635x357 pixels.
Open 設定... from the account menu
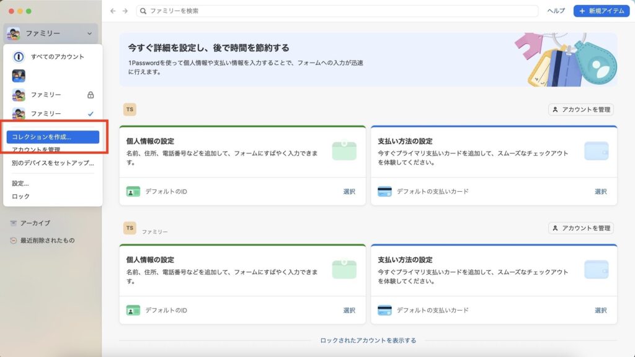[20, 184]
